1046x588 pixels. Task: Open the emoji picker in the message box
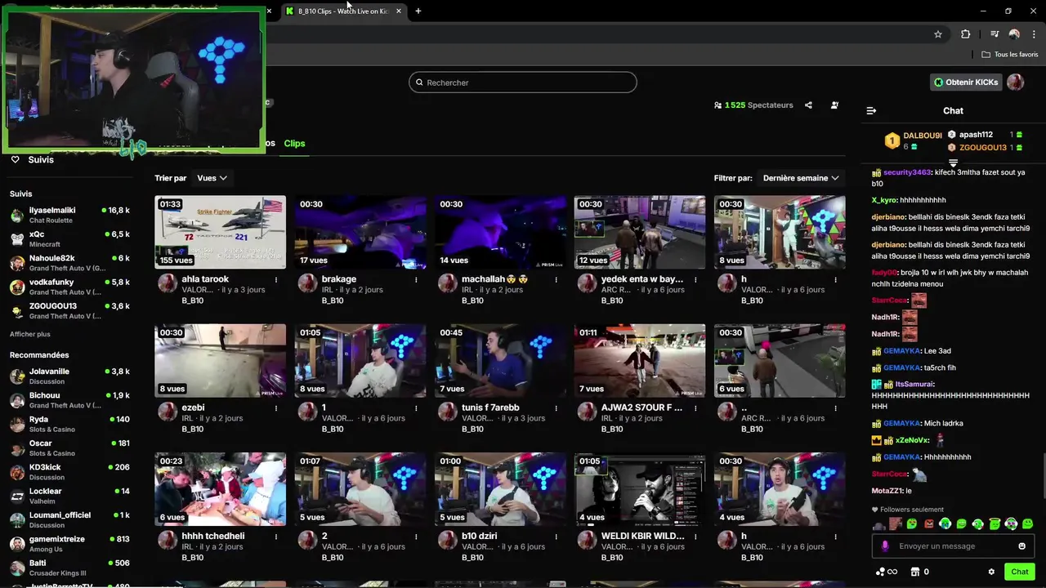click(x=1021, y=546)
